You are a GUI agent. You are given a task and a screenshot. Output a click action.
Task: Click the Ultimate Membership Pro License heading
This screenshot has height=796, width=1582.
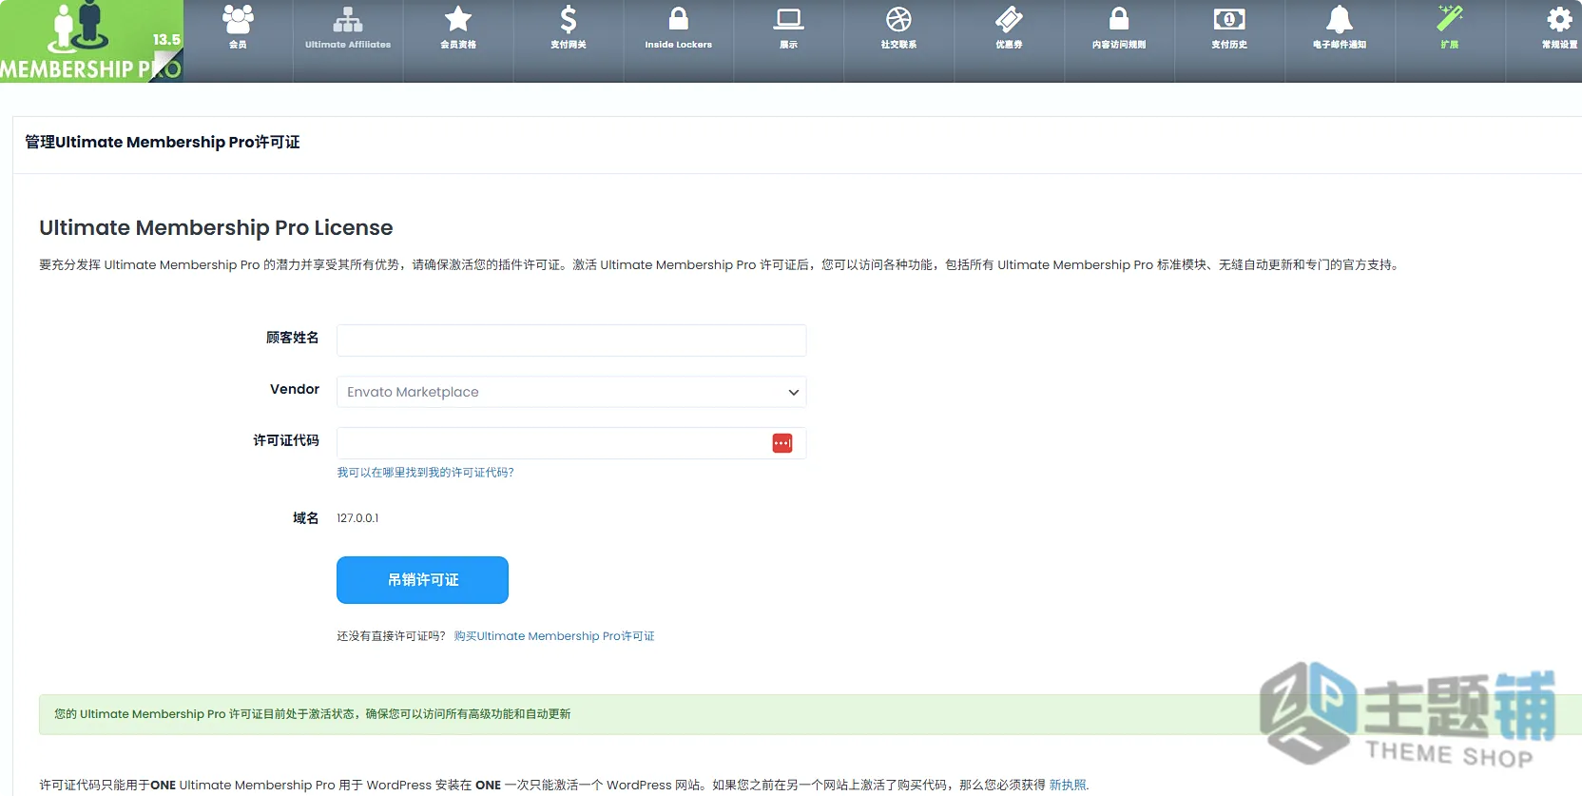pos(216,228)
